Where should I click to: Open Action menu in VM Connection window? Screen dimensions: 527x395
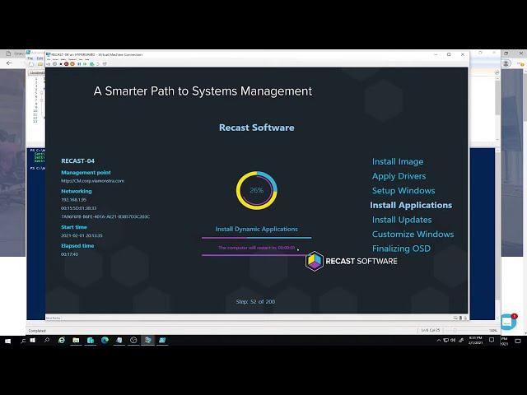pos(55,59)
